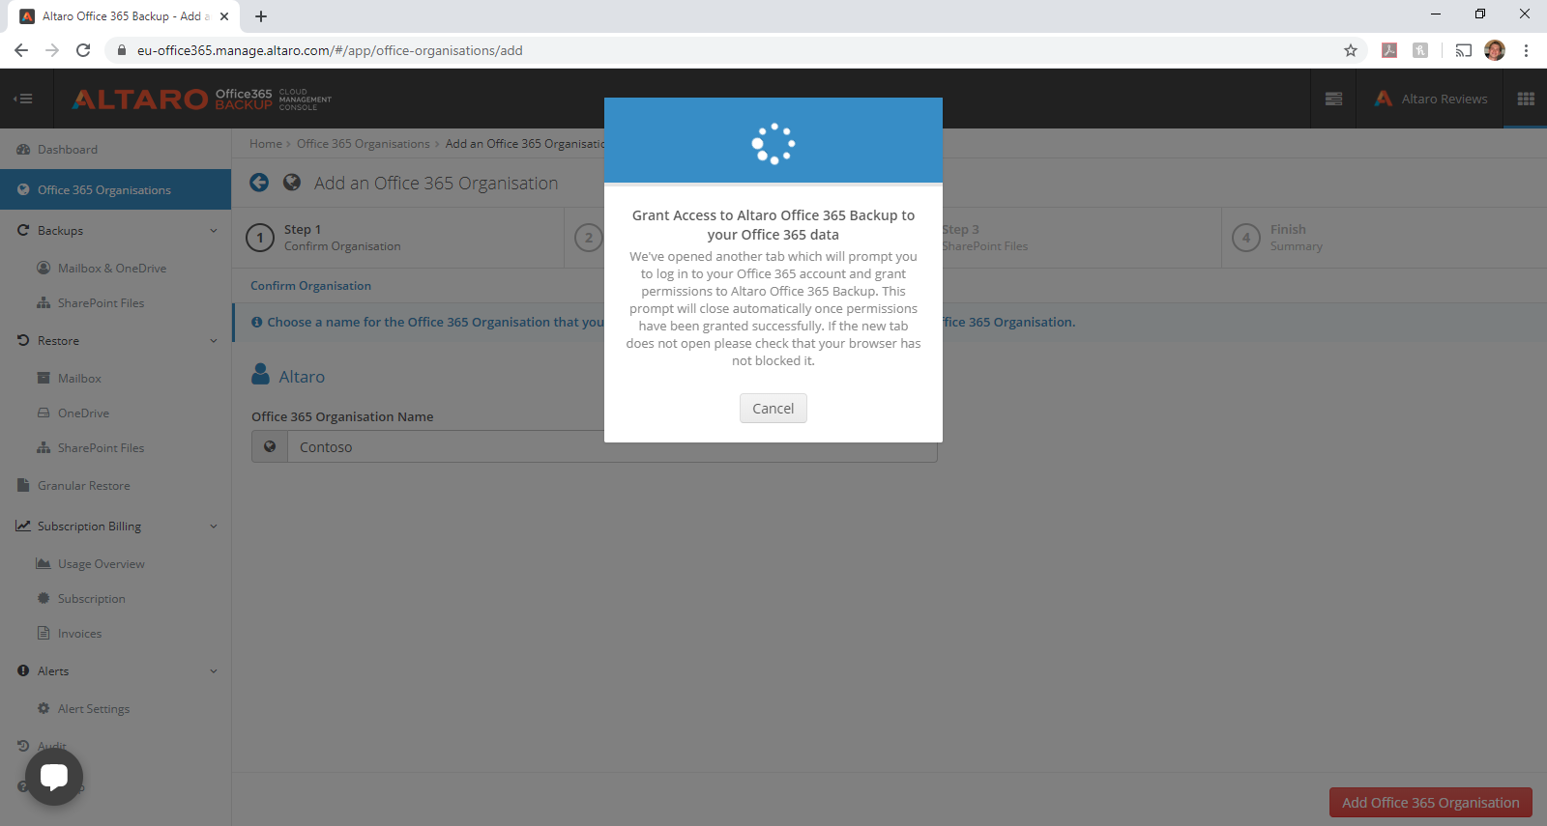Screen dimensions: 1547x826
Task: Click the Subscription Billing chart icon
Action: click(x=23, y=526)
